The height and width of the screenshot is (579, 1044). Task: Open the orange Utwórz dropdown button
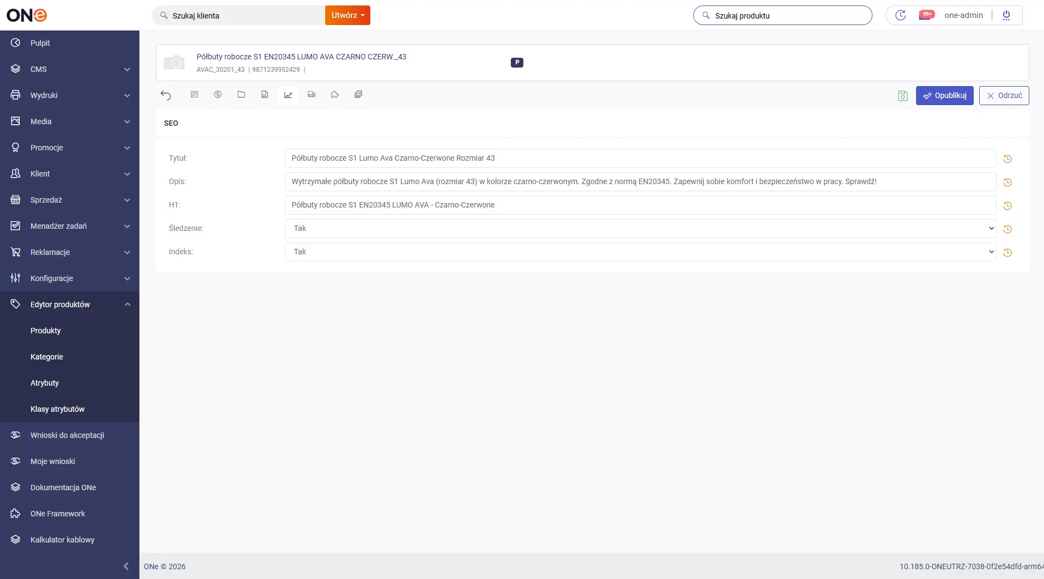(347, 15)
